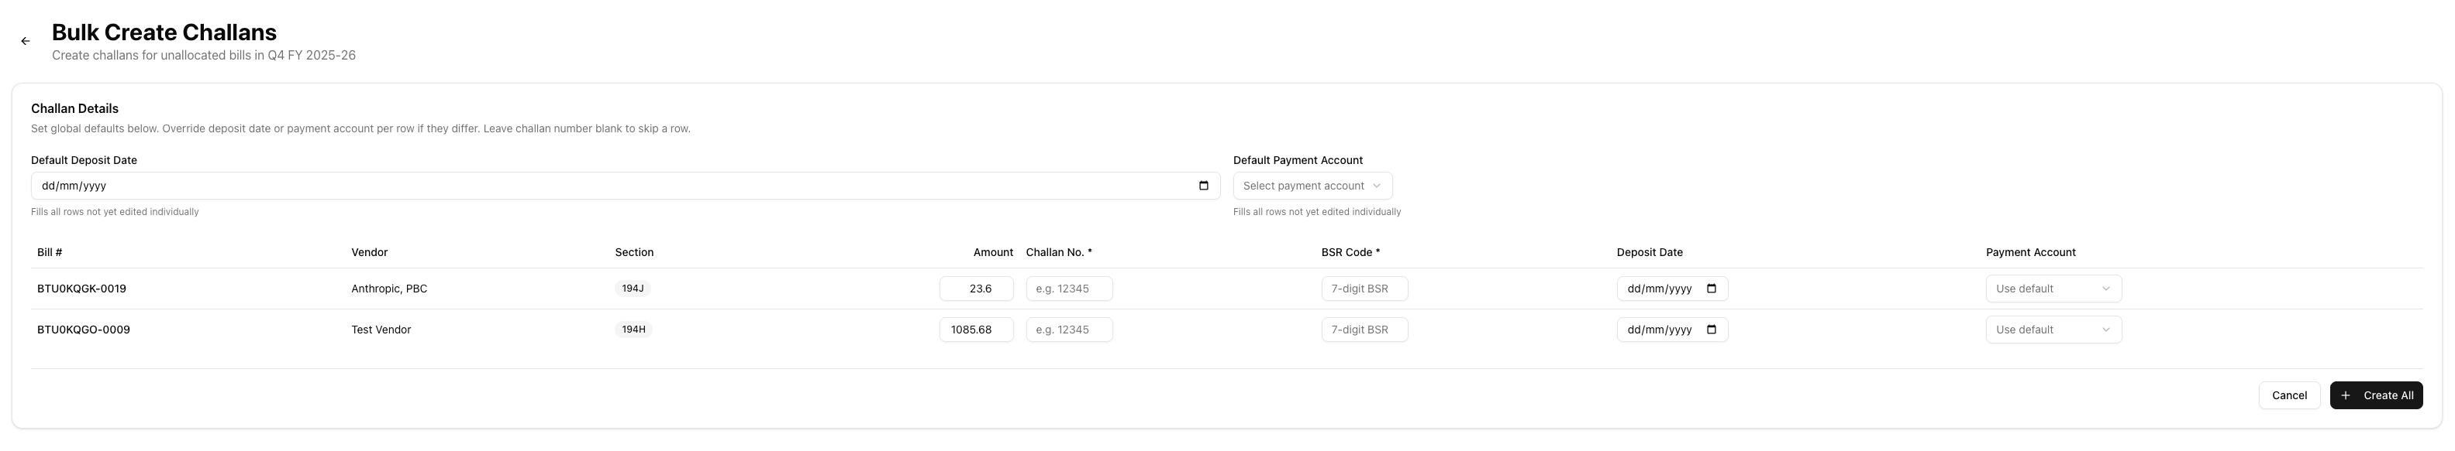The width and height of the screenshot is (2455, 451).
Task: Select the deposit date text in Anthropic row
Action: click(x=1659, y=289)
